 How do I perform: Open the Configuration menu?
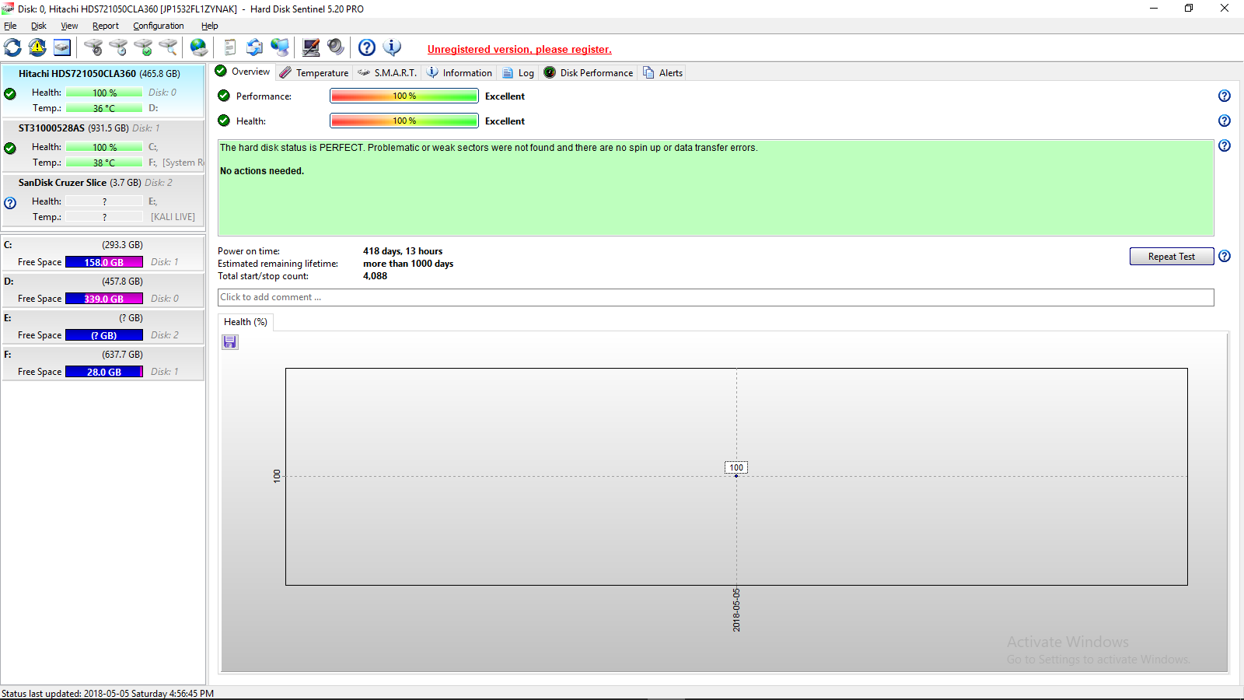(x=159, y=26)
